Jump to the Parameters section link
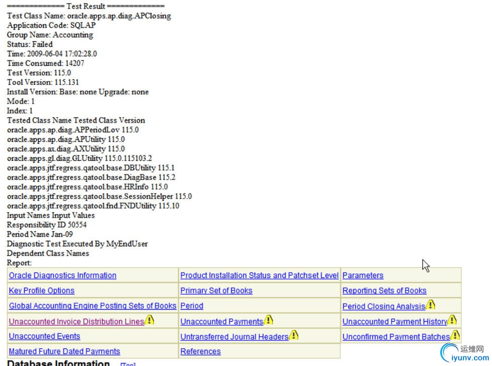Screen dimensions: 492x366 pos(363,276)
